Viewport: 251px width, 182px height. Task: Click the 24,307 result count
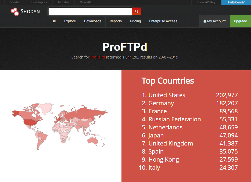(229, 168)
